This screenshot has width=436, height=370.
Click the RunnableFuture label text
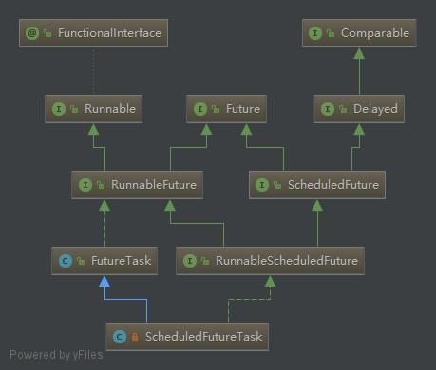point(154,185)
